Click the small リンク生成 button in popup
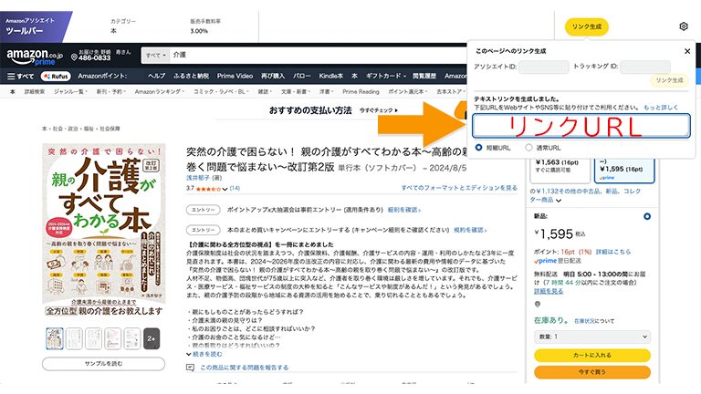 pos(669,80)
